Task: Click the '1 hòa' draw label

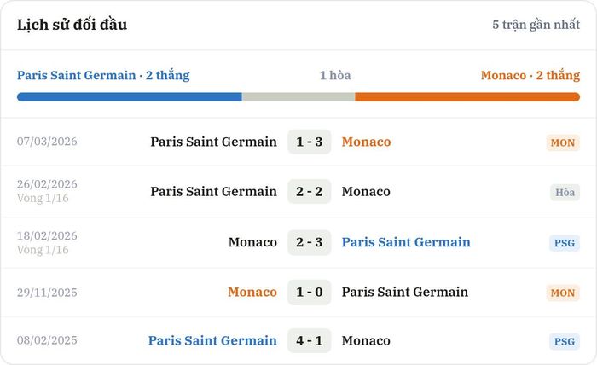Action: tap(335, 75)
